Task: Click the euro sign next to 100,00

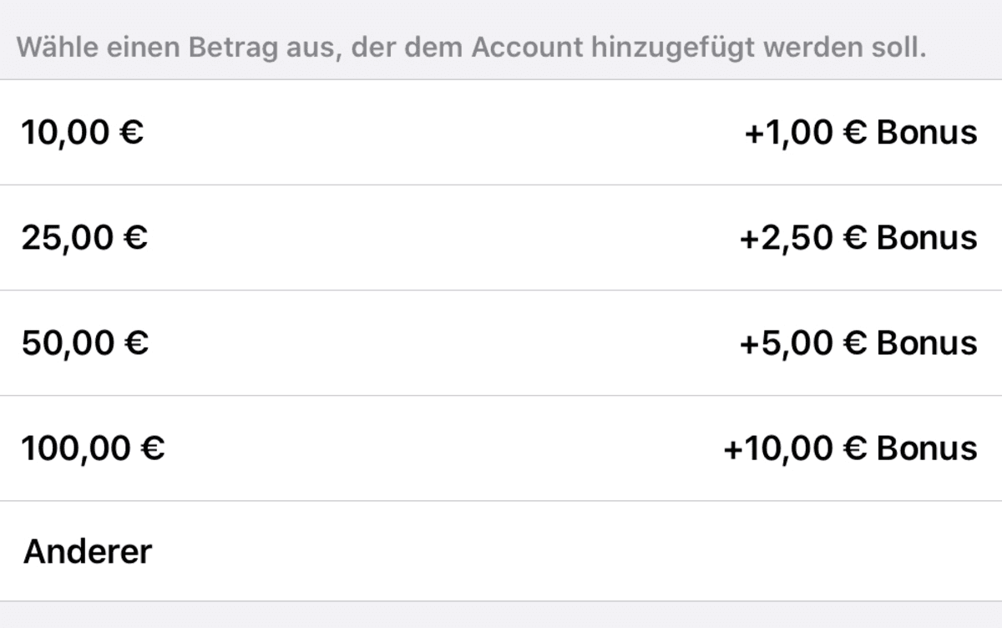Action: tap(153, 448)
